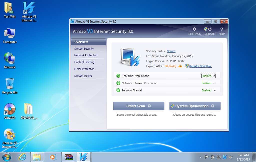Click the network tray icon
This screenshot has width=256, height=162.
click(x=218, y=157)
